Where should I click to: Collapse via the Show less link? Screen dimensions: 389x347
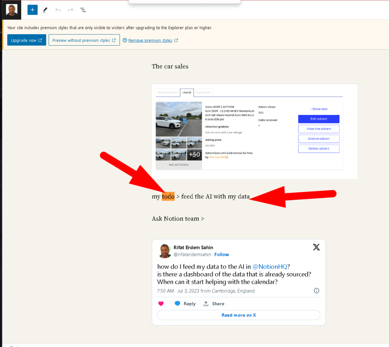coord(319,109)
